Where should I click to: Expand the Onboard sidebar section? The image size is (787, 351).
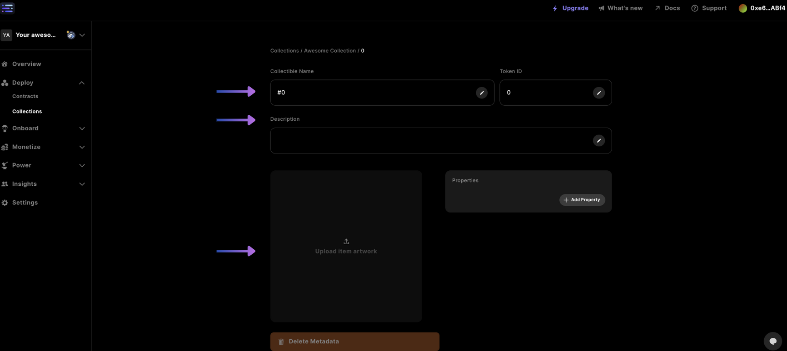pos(82,129)
